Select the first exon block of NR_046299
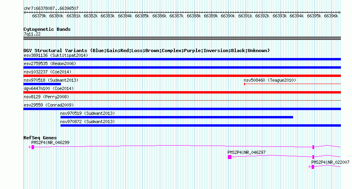 click(x=33, y=147)
